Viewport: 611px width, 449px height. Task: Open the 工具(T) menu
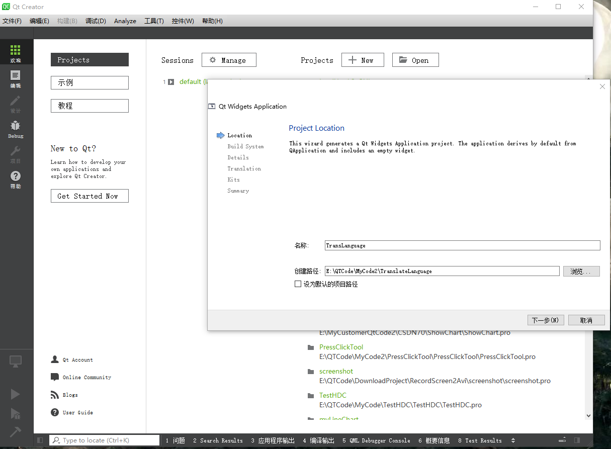point(154,21)
